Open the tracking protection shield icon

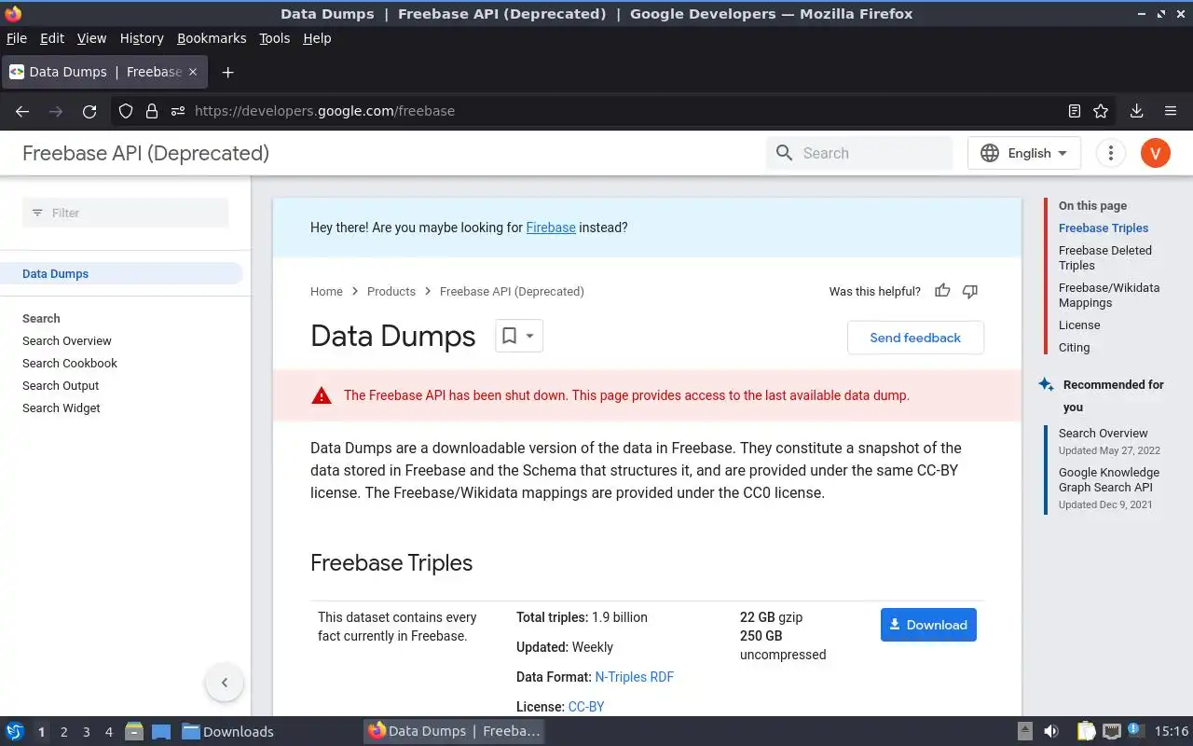pyautogui.click(x=126, y=111)
